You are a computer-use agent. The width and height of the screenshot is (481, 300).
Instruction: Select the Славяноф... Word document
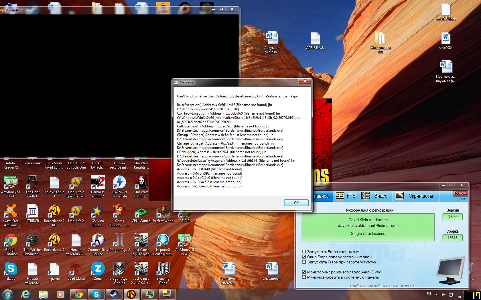[272, 271]
